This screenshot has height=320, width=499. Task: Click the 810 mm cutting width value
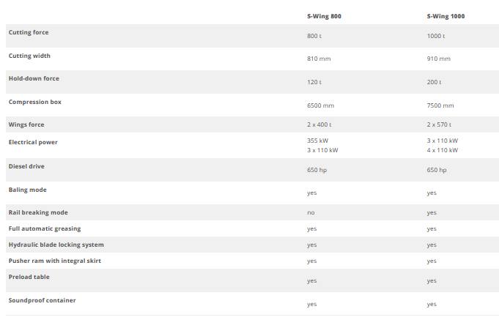point(319,59)
